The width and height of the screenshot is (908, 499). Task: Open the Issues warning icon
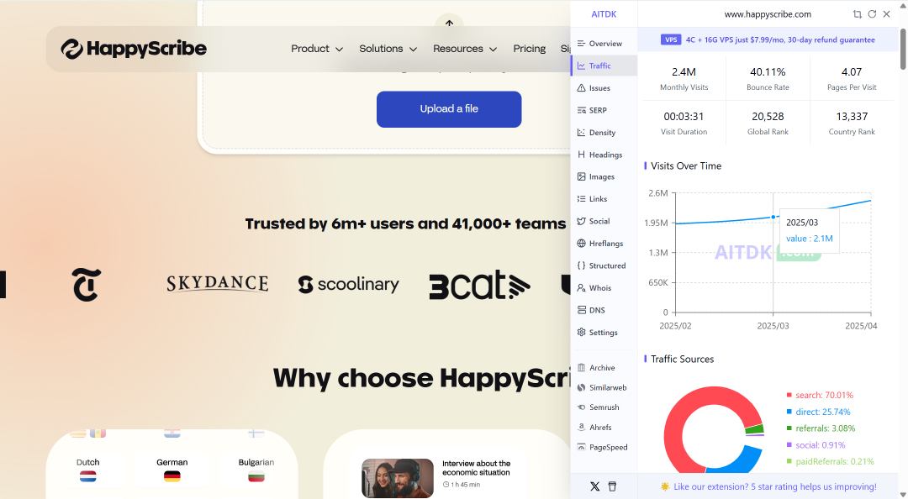[x=582, y=88]
